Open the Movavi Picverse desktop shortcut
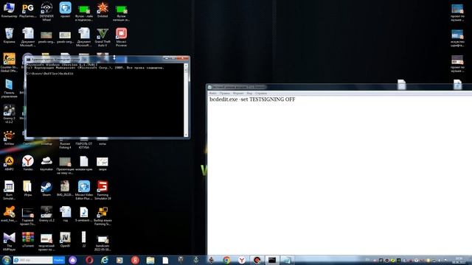 coord(121,38)
